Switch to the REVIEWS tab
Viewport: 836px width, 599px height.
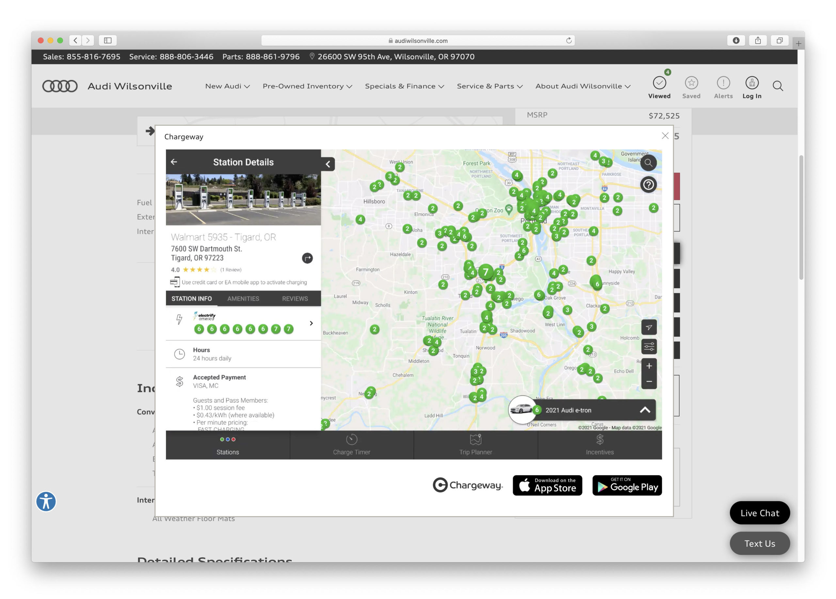(295, 298)
